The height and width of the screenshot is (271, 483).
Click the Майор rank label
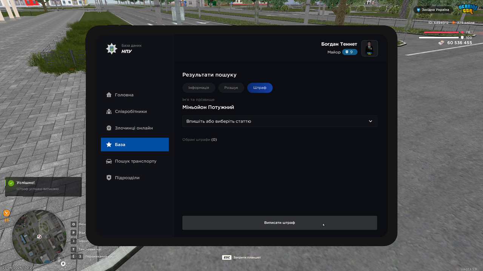pos(334,52)
